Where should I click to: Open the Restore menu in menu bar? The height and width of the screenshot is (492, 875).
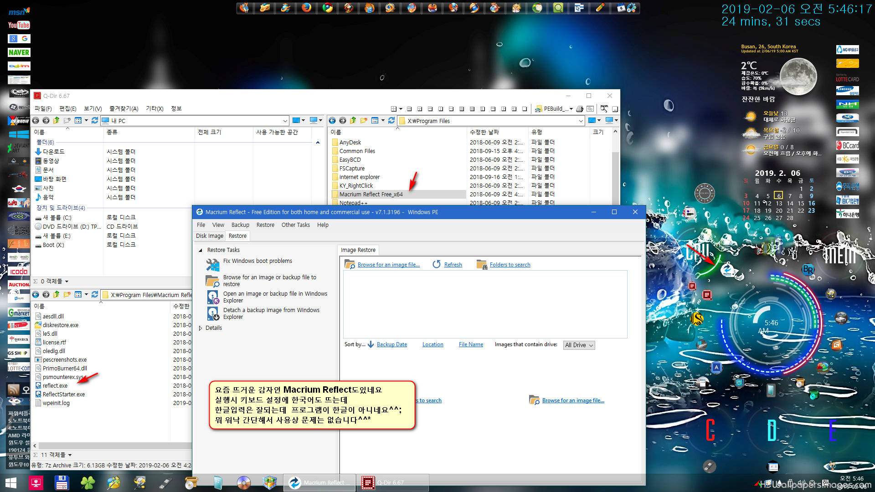pos(265,225)
